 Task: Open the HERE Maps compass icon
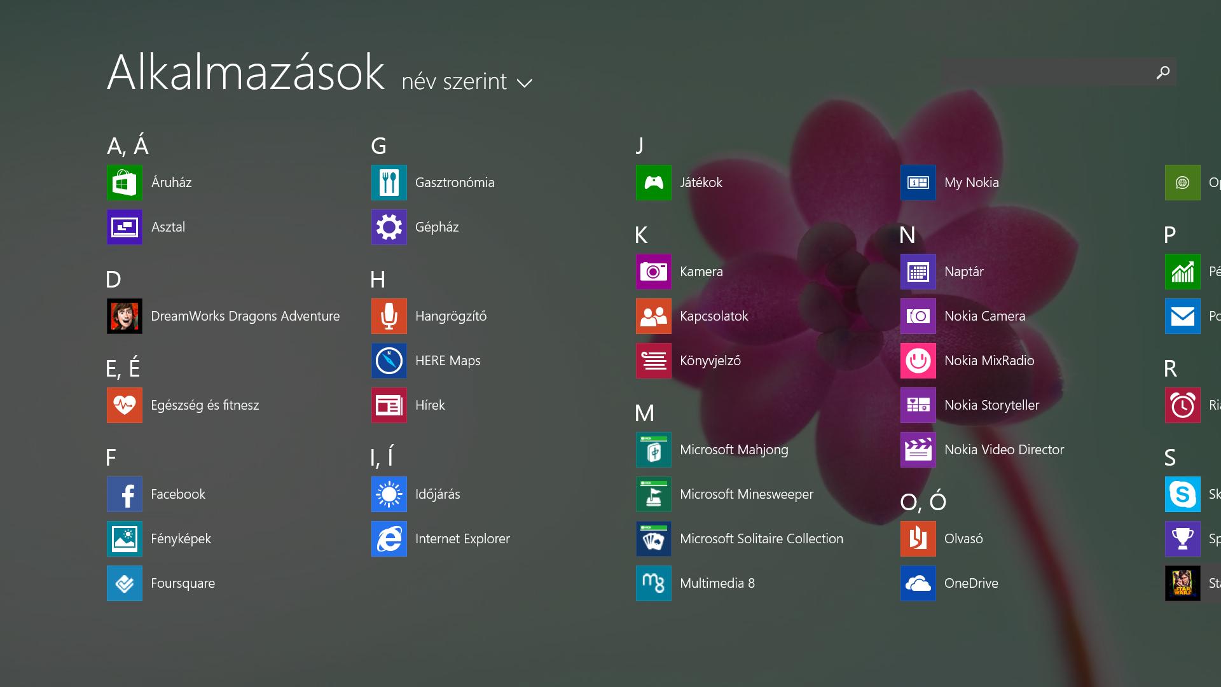(389, 361)
